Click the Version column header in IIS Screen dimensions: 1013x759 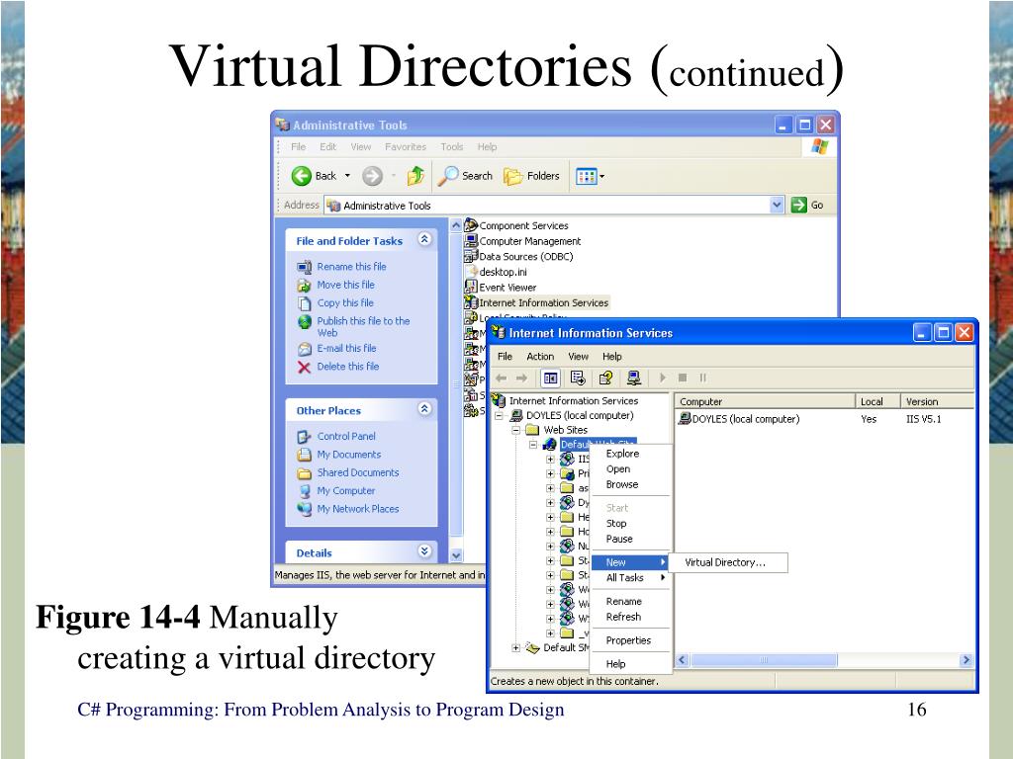[x=937, y=401]
